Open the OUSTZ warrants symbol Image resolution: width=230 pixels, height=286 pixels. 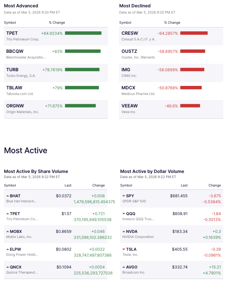point(130,51)
